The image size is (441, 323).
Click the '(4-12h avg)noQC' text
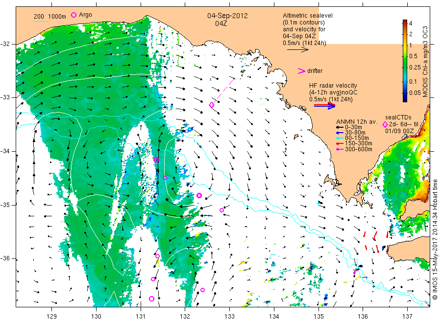coord(333,92)
